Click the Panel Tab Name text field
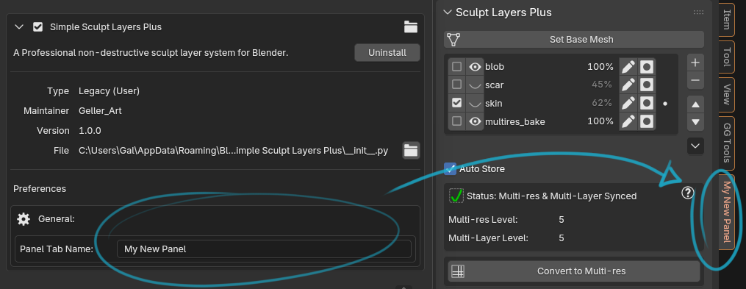The height and width of the screenshot is (289, 746). point(264,249)
